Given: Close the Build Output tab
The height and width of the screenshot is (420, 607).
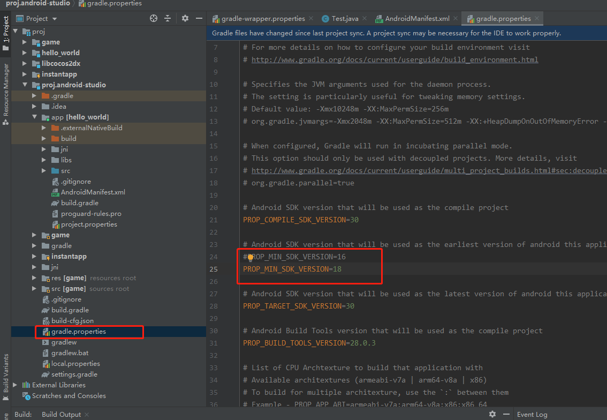Looking at the screenshot, I should 87,415.
